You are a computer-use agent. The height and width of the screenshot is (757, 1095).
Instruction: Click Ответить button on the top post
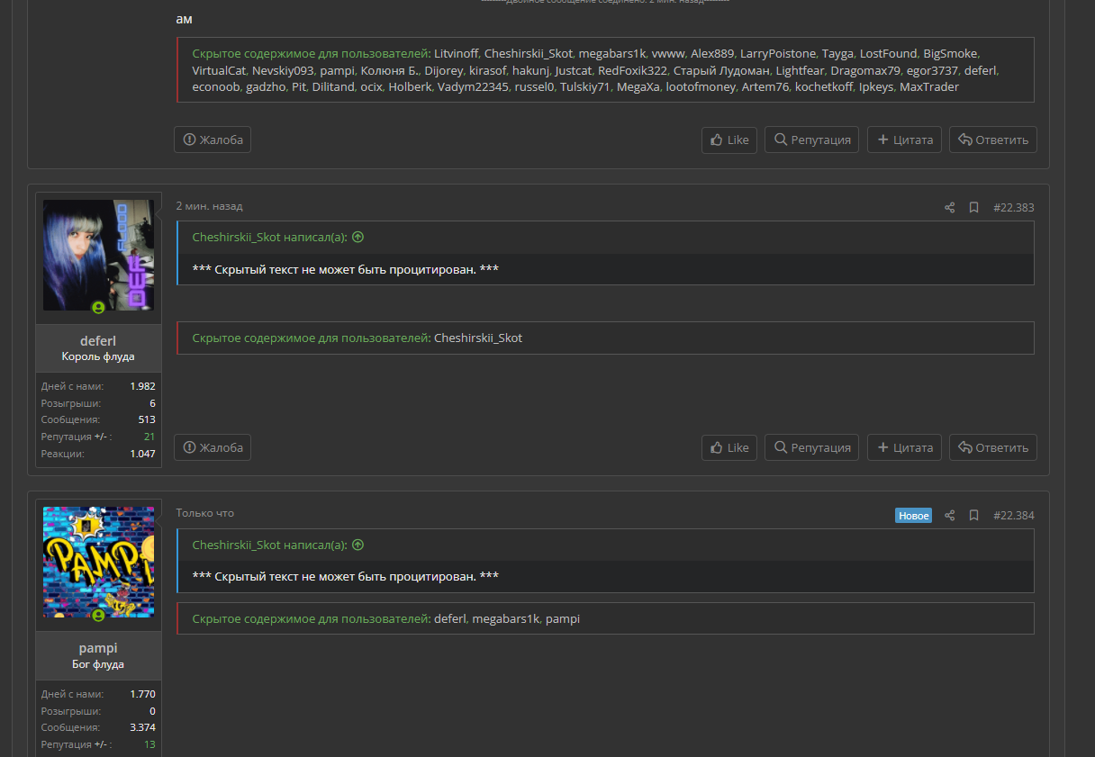tap(993, 140)
